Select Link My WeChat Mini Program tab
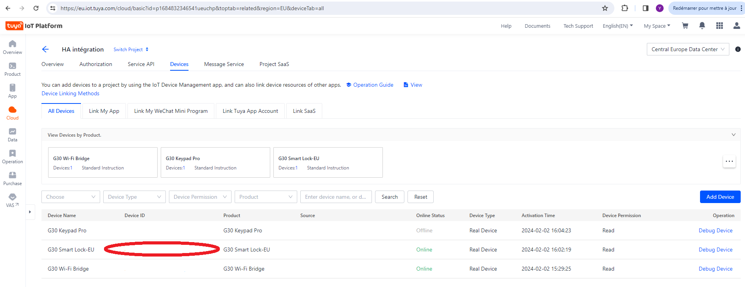The height and width of the screenshot is (287, 745). pos(171,111)
